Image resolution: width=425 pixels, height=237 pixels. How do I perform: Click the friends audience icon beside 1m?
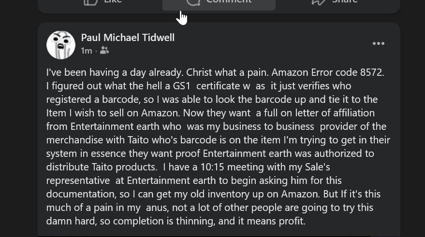click(x=104, y=50)
